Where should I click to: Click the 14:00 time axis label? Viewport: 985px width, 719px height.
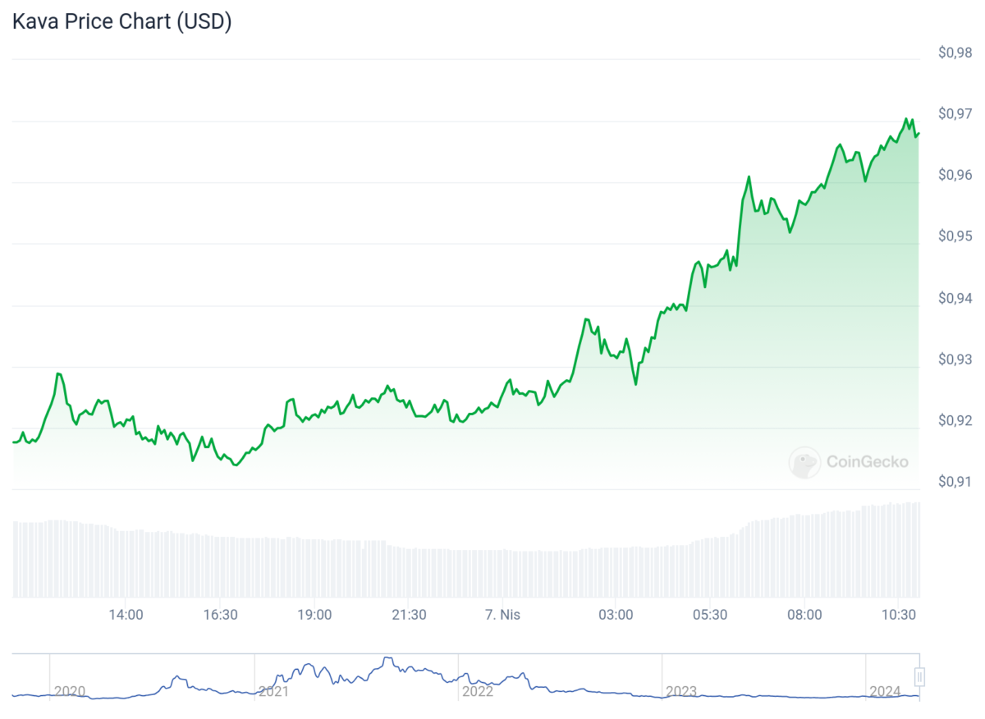click(x=127, y=615)
